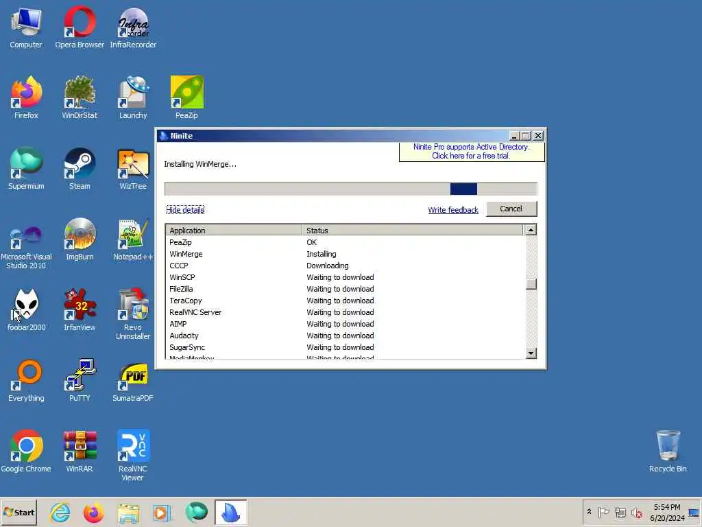Select the CCCP row in the list
Image resolution: width=702 pixels, height=527 pixels.
coord(345,266)
